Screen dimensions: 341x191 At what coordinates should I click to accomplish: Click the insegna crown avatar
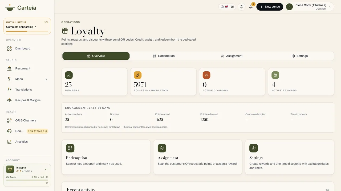[10, 169]
